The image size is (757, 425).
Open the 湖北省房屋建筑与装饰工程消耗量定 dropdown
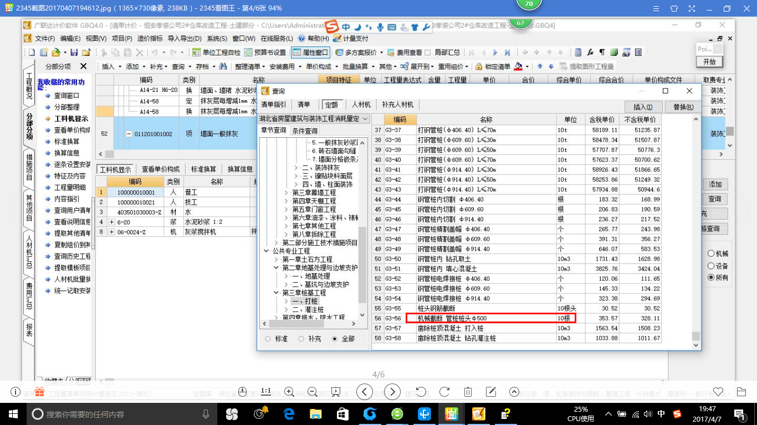pyautogui.click(x=364, y=119)
